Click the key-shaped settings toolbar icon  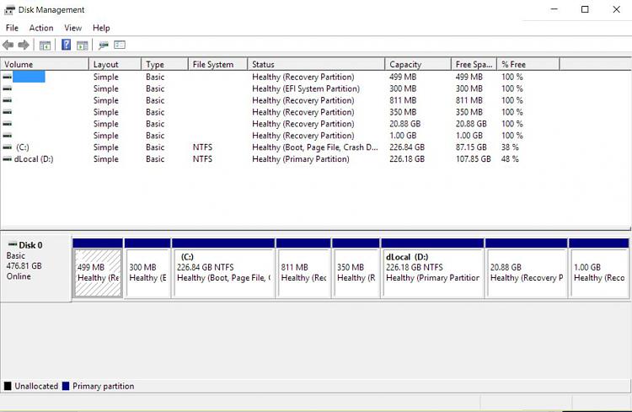click(x=104, y=45)
